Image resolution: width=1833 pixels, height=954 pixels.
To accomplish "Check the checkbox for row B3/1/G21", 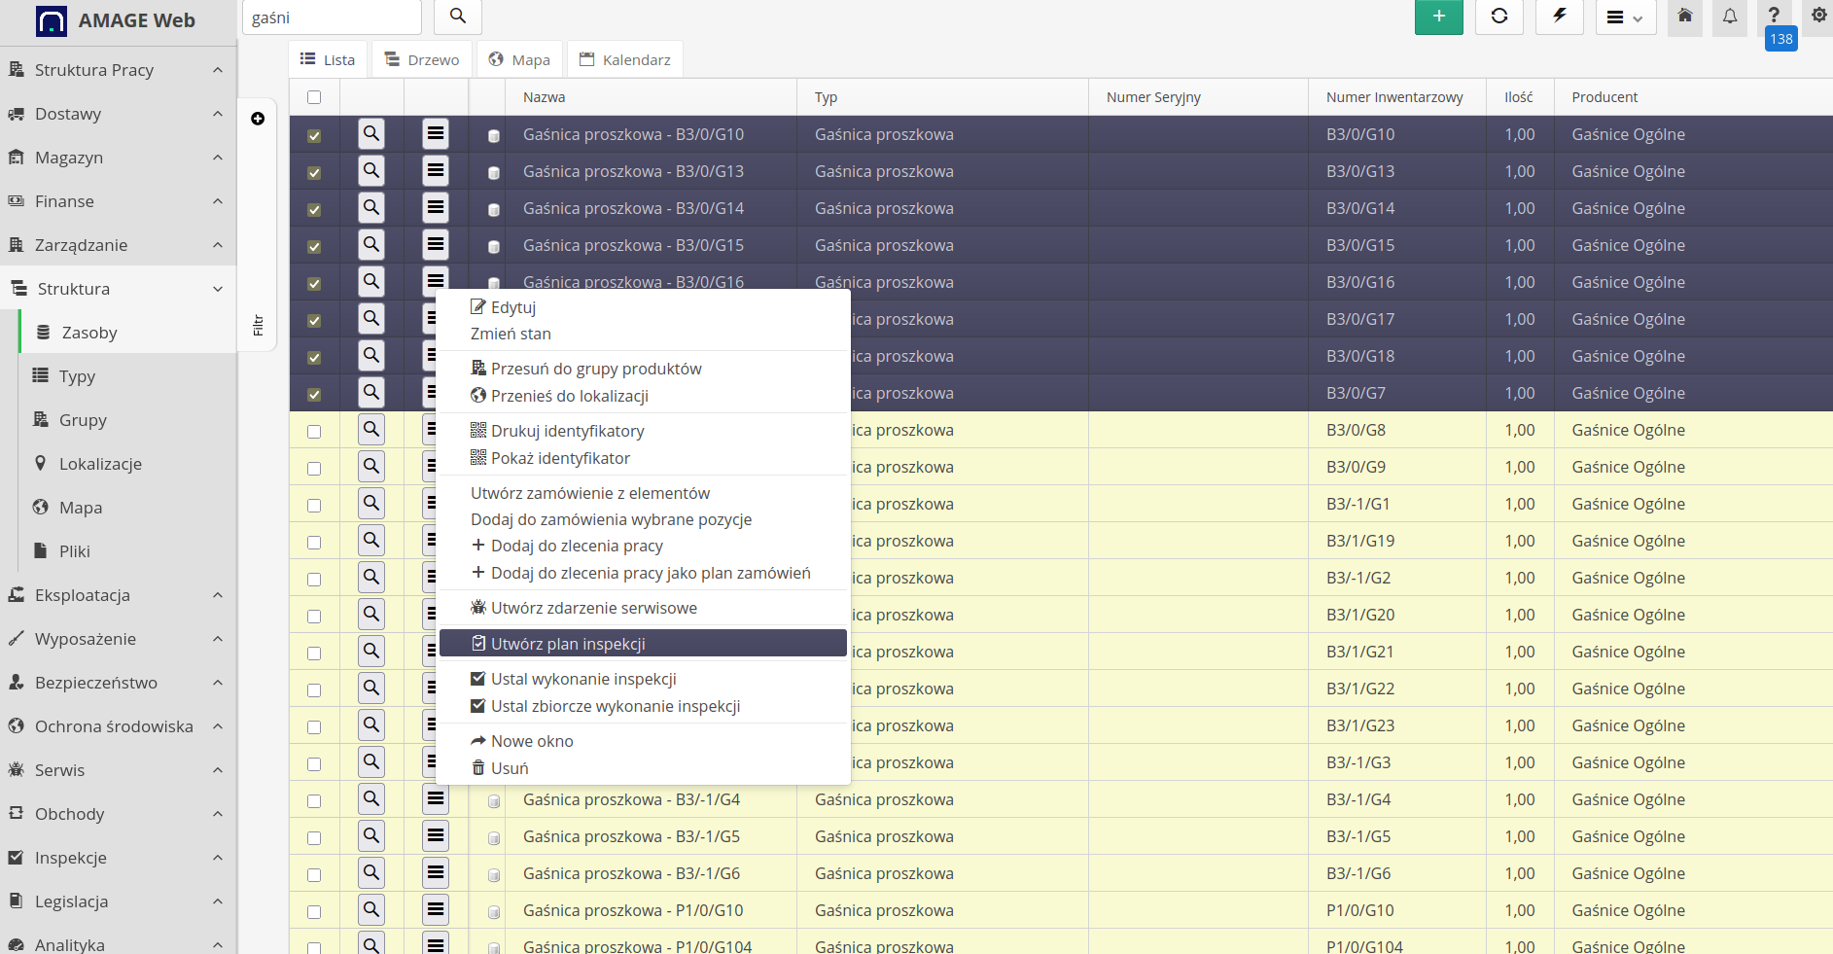I will [314, 654].
